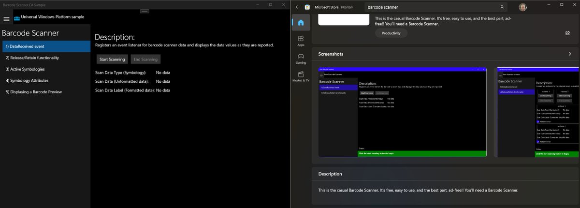The image size is (580, 208).
Task: Maximize the Microsoft Store window
Action: click(561, 4)
